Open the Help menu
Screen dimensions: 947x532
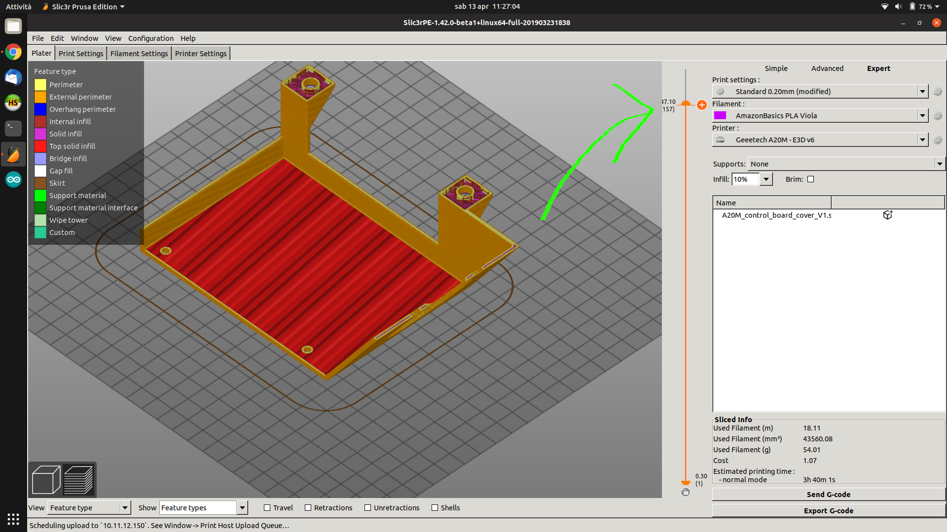pyautogui.click(x=188, y=38)
